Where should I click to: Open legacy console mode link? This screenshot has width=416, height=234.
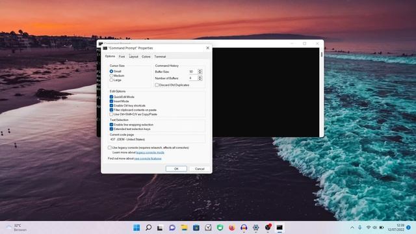[150, 153]
